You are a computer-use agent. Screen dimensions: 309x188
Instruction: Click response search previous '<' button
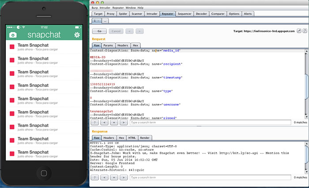tap(104, 177)
